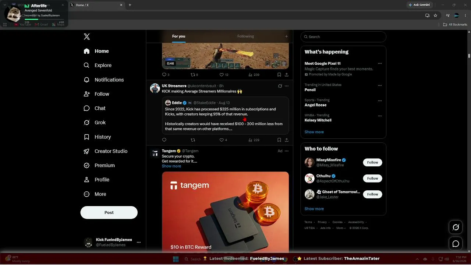Like the UK Streamers post with 4 likes

(223, 140)
